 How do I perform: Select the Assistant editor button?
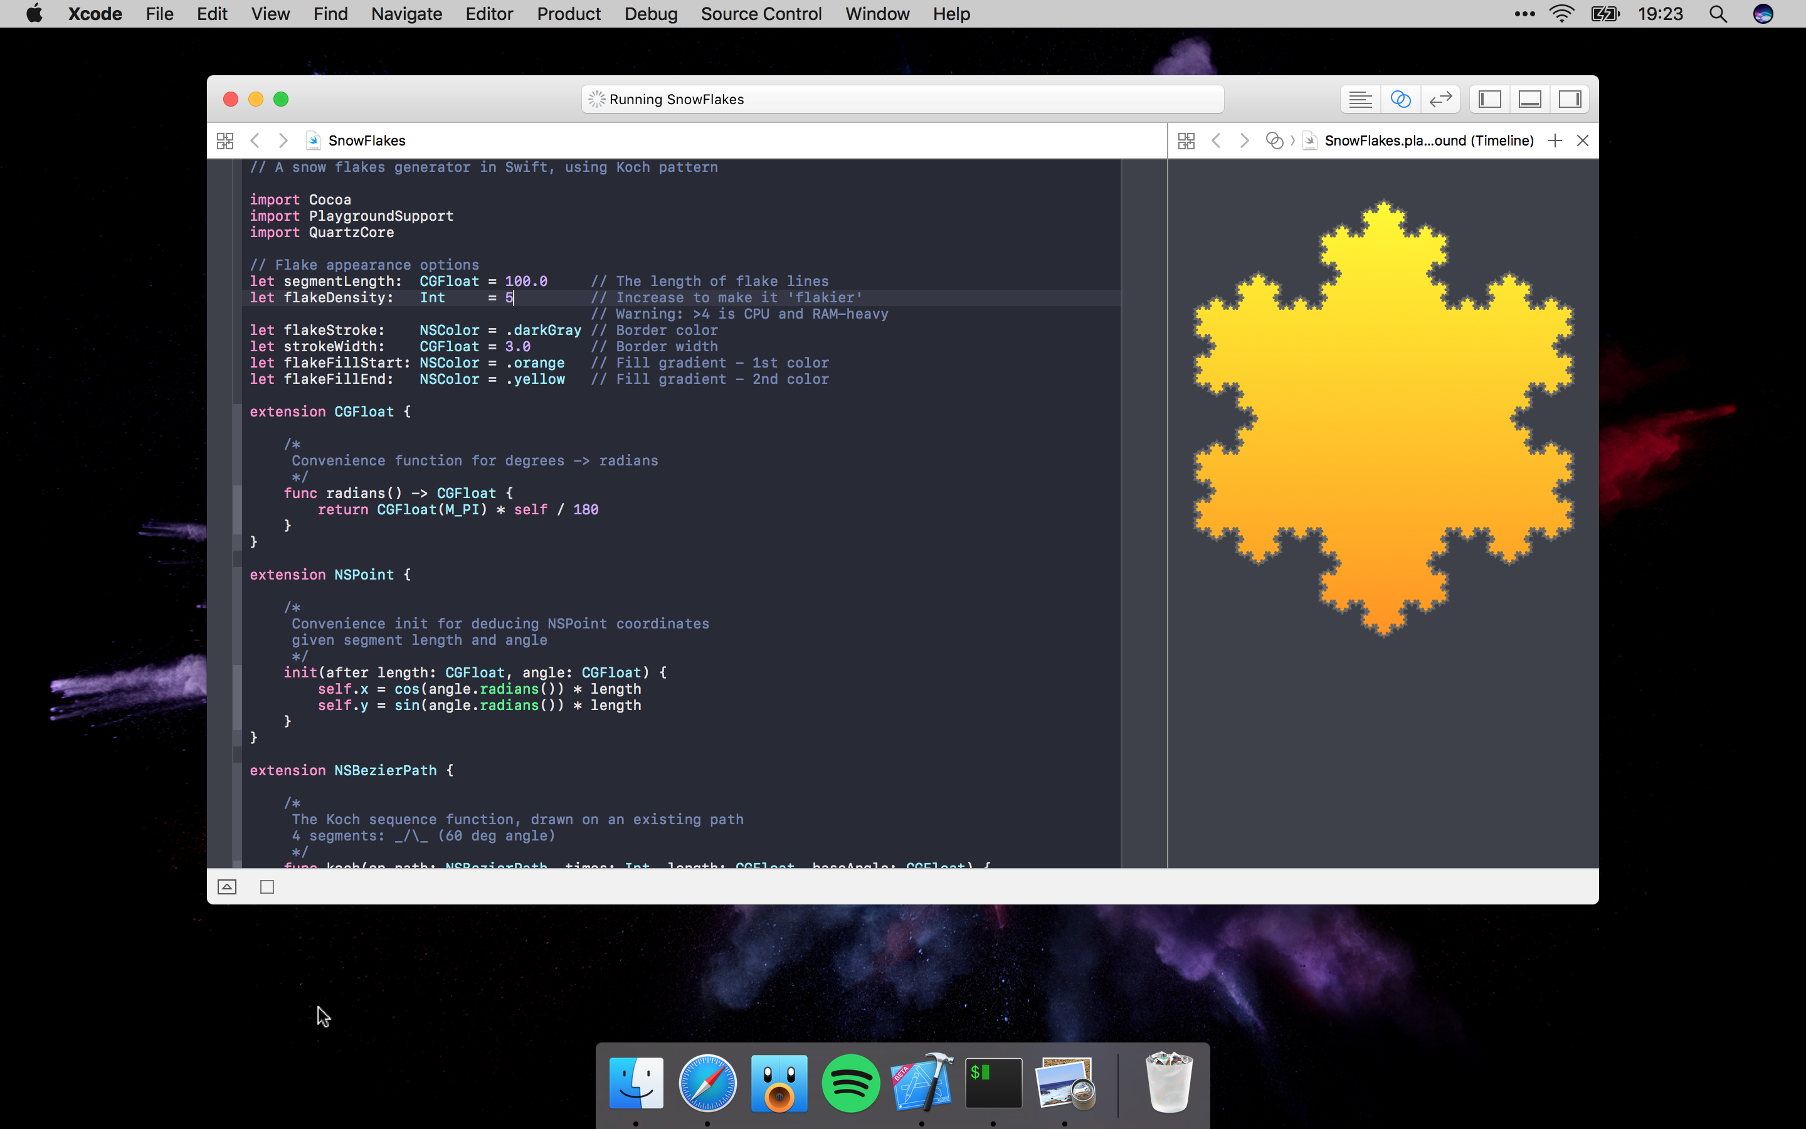(1400, 99)
